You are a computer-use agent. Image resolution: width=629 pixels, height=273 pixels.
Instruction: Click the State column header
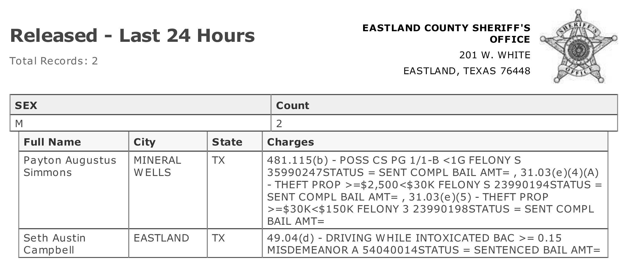[235, 142]
